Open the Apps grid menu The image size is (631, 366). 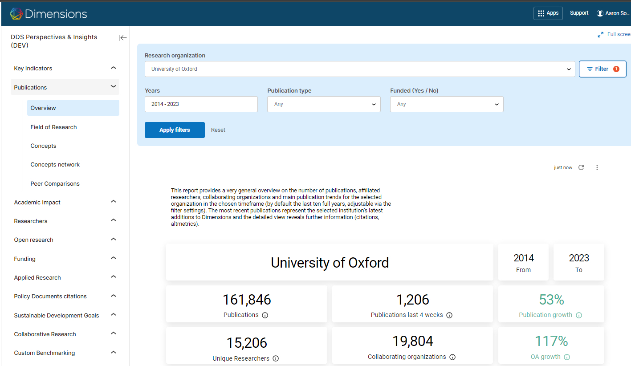pyautogui.click(x=548, y=13)
